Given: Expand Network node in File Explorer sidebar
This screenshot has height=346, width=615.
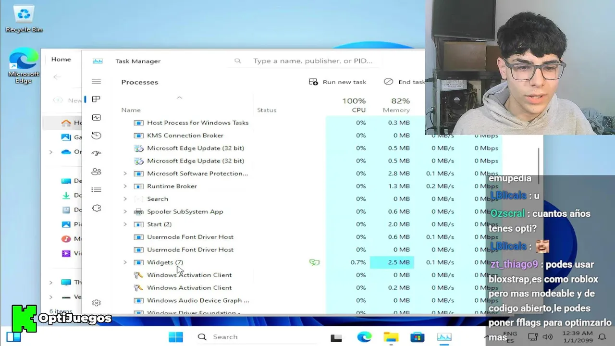Looking at the screenshot, I should tap(51, 297).
